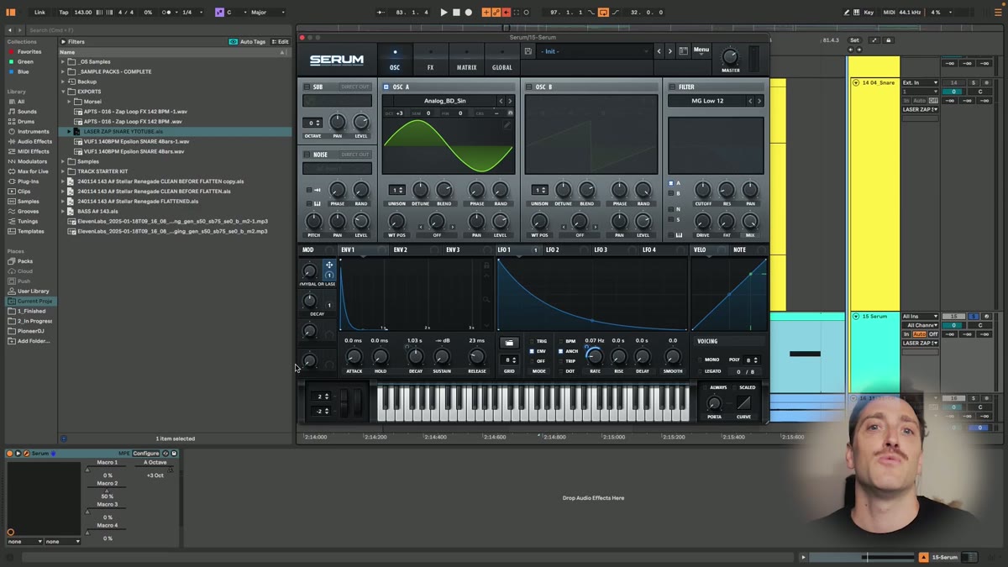The width and height of the screenshot is (1008, 567).
Task: Go to previous Serum preset arrow
Action: coord(659,51)
